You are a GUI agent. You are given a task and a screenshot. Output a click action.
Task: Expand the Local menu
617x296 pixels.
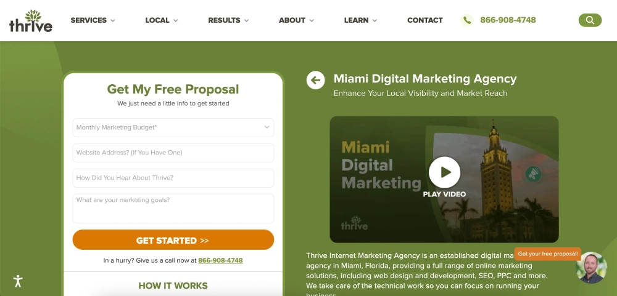click(x=161, y=20)
